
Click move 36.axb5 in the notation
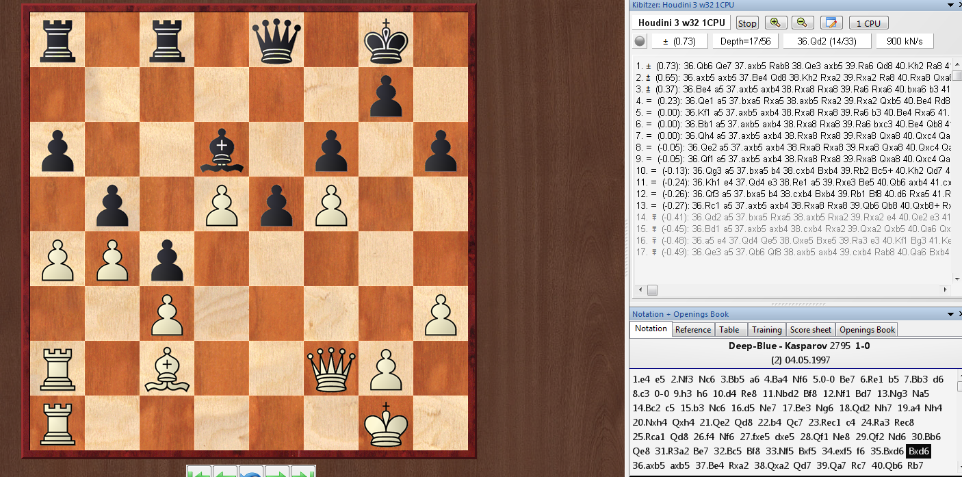tap(648, 465)
